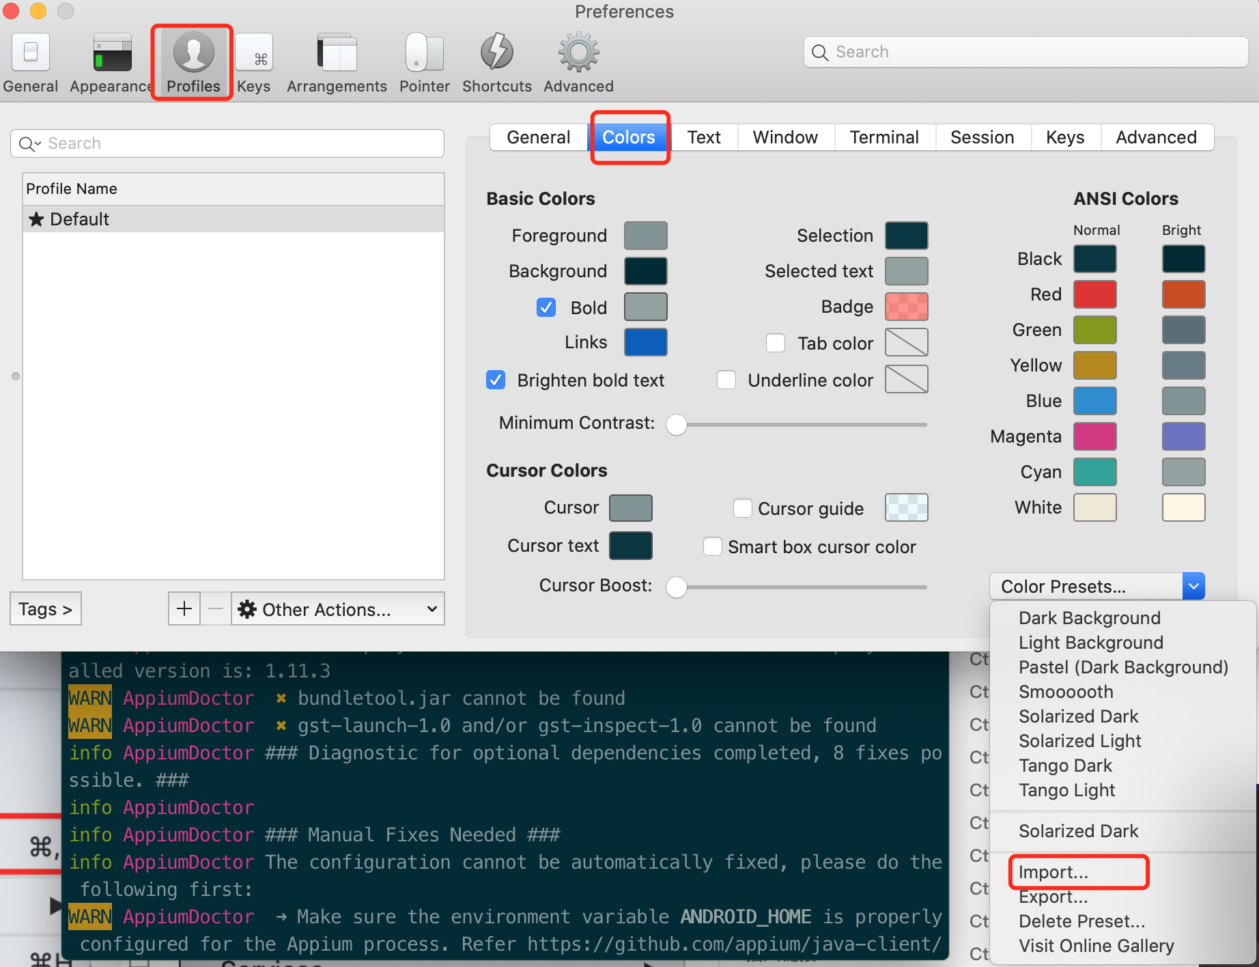Click the Profile Name column header
Screen dimensions: 1259x967
pyautogui.click(x=234, y=189)
